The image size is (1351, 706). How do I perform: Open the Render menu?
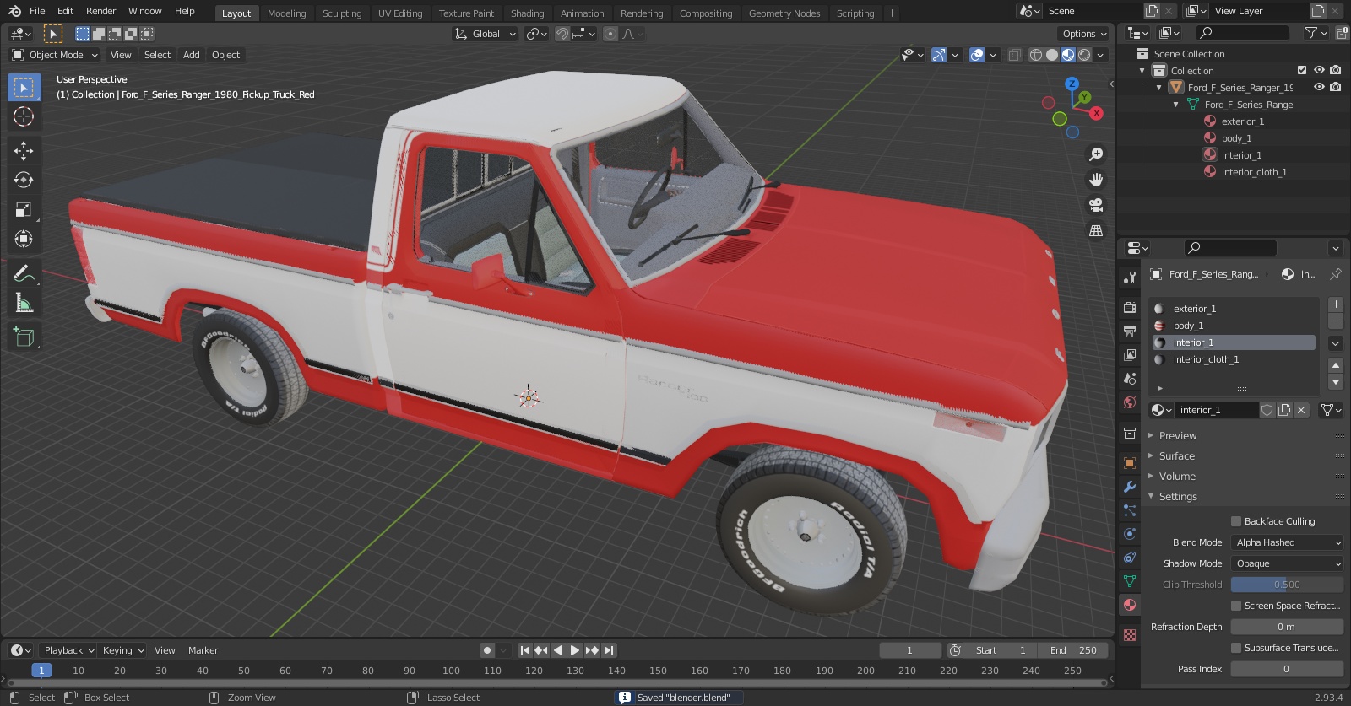pyautogui.click(x=100, y=11)
